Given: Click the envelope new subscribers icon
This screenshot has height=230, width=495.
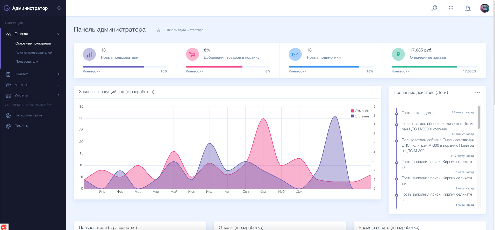Looking at the screenshot, I should [295, 54].
